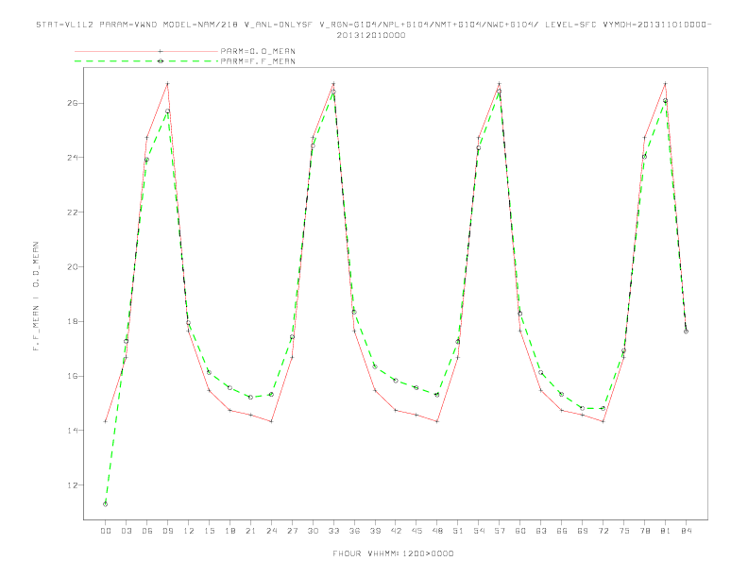Click the x-axis tick label 33
Viewport: 748px width, 578px height.
click(x=333, y=531)
